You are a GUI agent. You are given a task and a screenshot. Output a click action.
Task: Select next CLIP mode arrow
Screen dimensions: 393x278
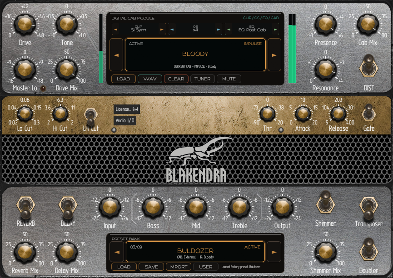[x=162, y=30]
